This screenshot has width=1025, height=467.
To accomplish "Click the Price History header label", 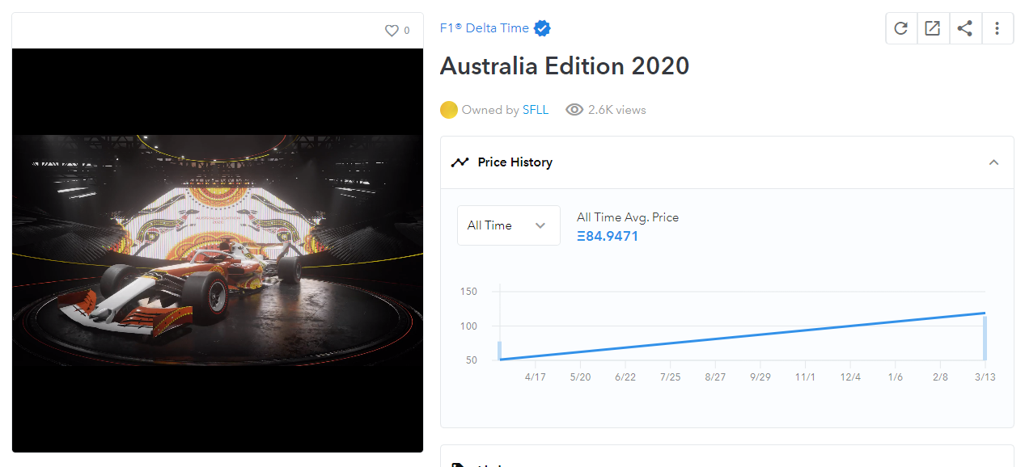I will click(515, 162).
